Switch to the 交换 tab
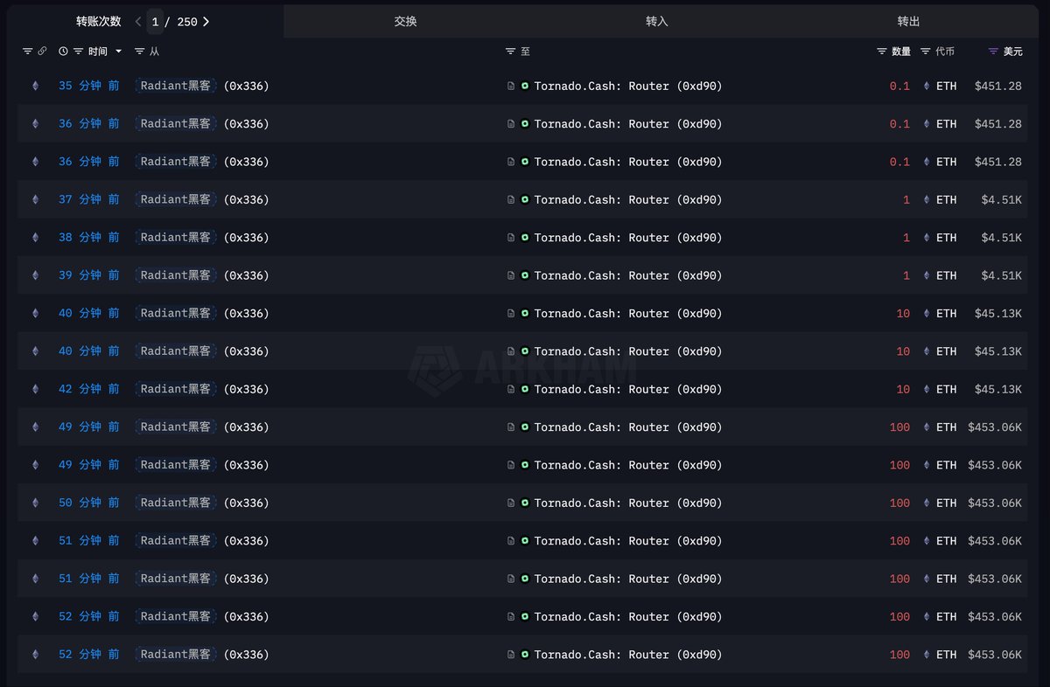 tap(406, 21)
